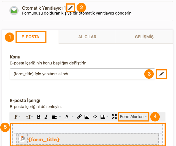The image size is (176, 146).
Task: Click the pencil icon next to Otomatik Yanıtlayıcı 1
Action: [71, 8]
